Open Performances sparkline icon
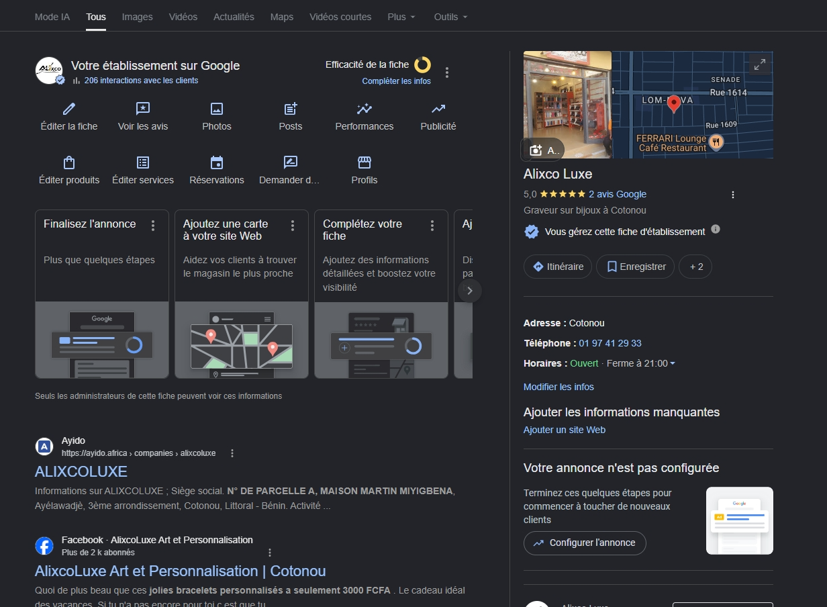The image size is (827, 607). (x=364, y=109)
